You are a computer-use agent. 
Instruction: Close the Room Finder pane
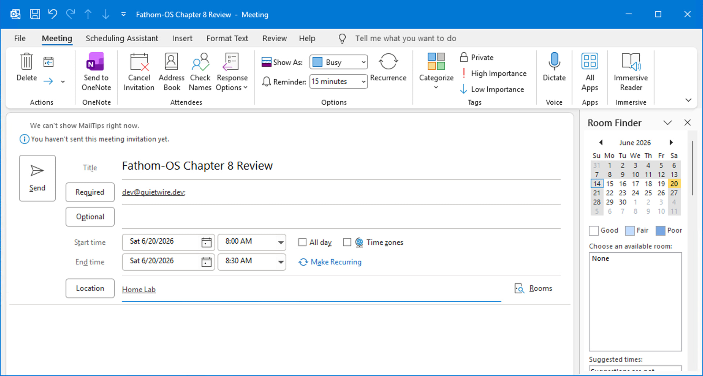(687, 123)
